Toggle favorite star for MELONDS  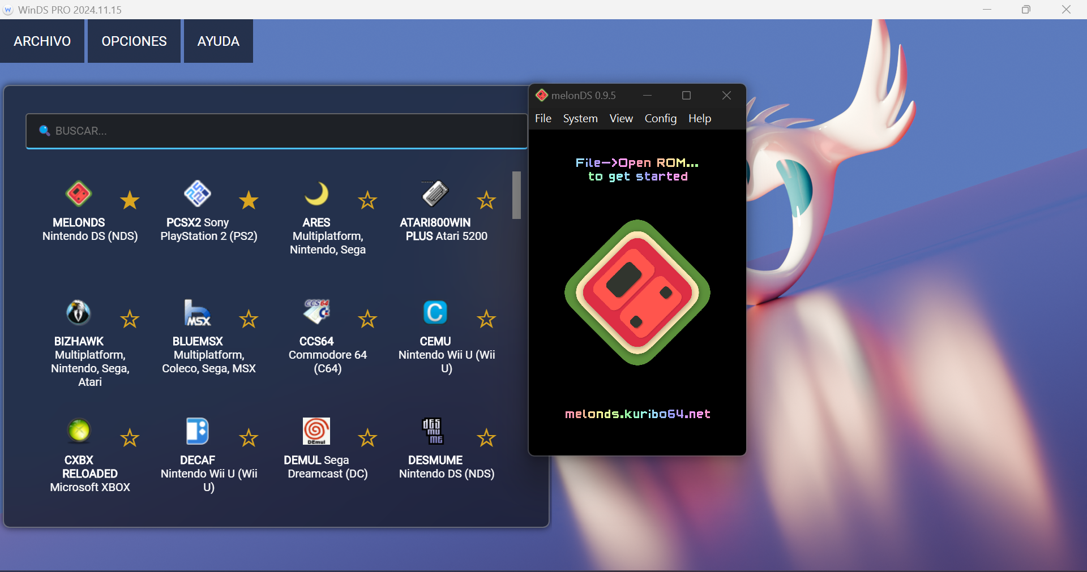point(130,200)
